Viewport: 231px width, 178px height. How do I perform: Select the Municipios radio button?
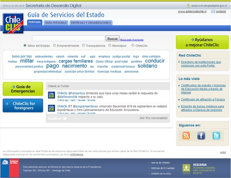click(x=110, y=45)
